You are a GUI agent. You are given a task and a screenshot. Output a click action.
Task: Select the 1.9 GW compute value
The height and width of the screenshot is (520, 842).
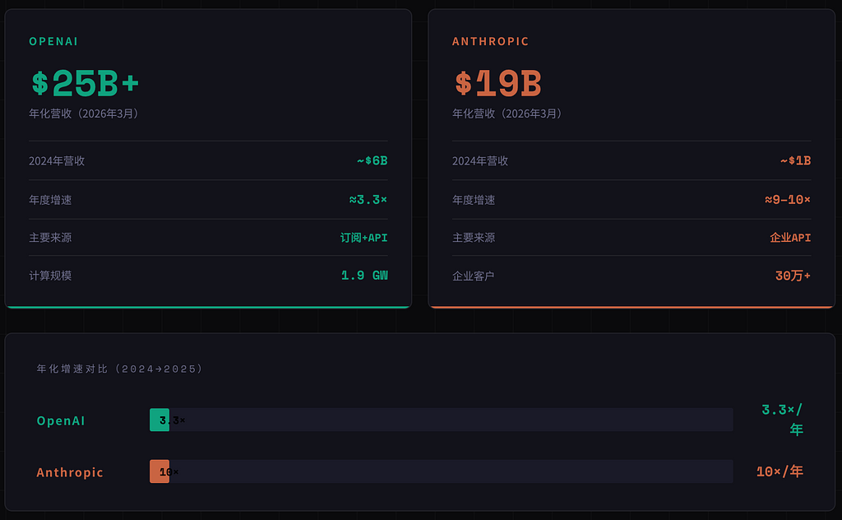pos(364,276)
